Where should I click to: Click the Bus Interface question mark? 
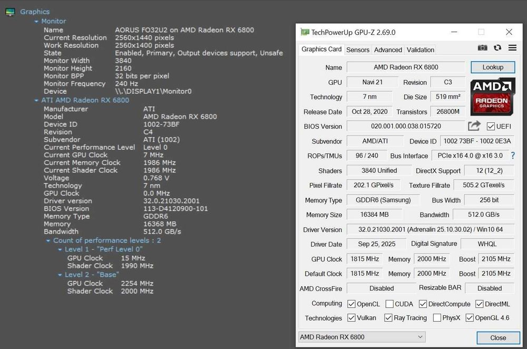click(x=513, y=156)
